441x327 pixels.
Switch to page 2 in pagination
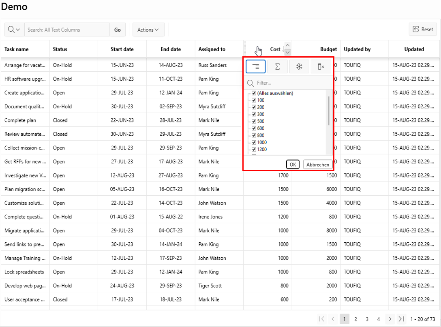pos(355,319)
